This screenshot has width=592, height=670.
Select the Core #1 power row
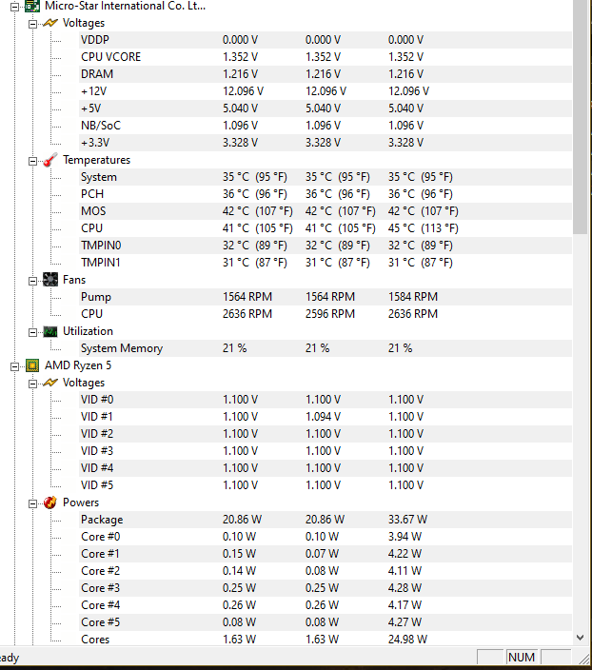click(x=326, y=554)
